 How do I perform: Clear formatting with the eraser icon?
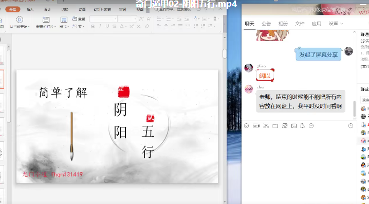[147, 26]
